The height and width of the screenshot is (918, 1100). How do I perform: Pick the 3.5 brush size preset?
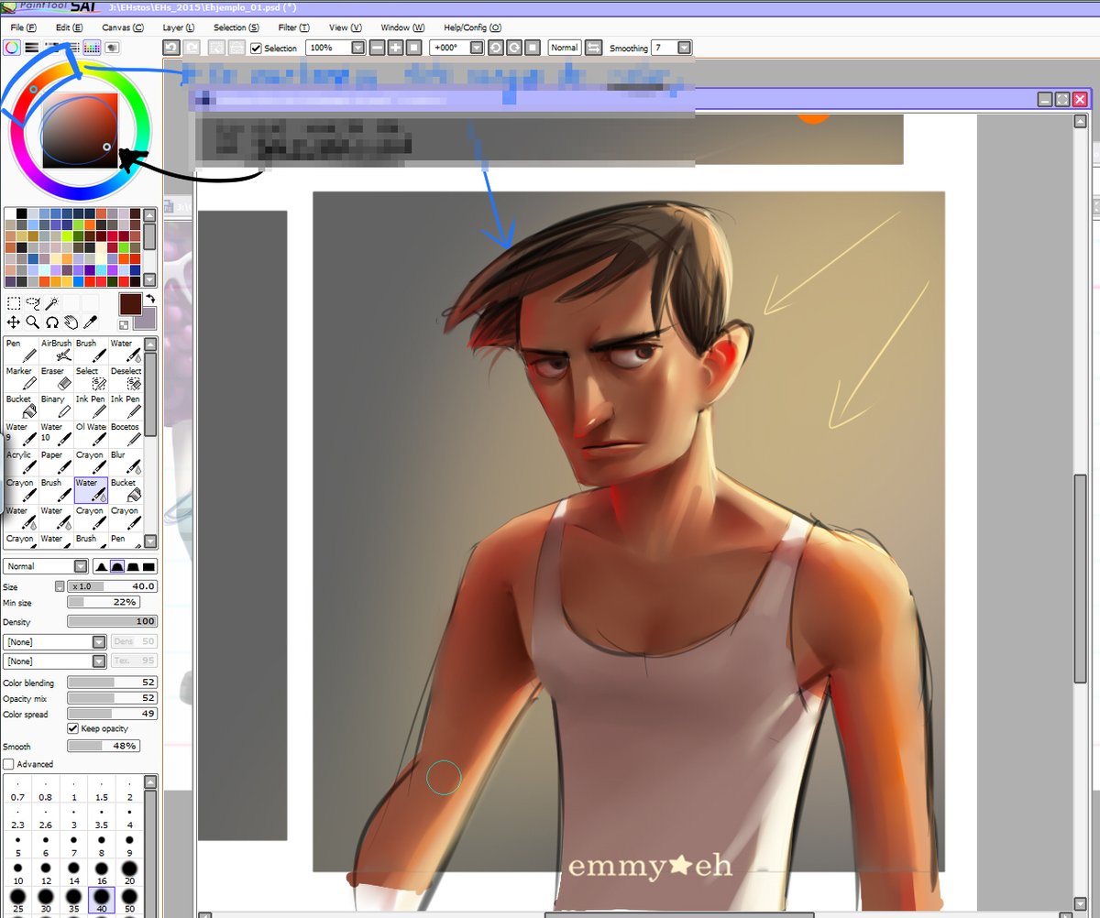(102, 814)
